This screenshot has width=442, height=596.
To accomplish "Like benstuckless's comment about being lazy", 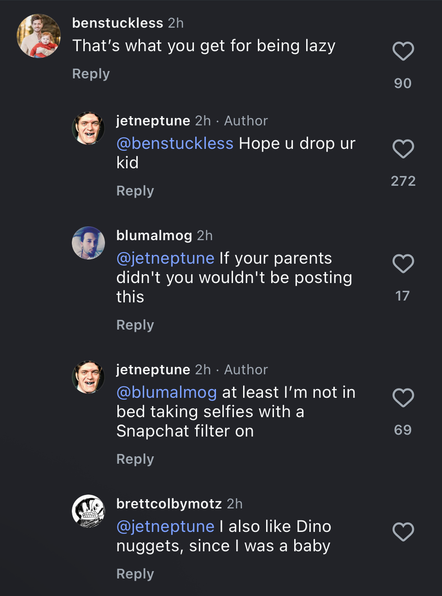I will (403, 51).
